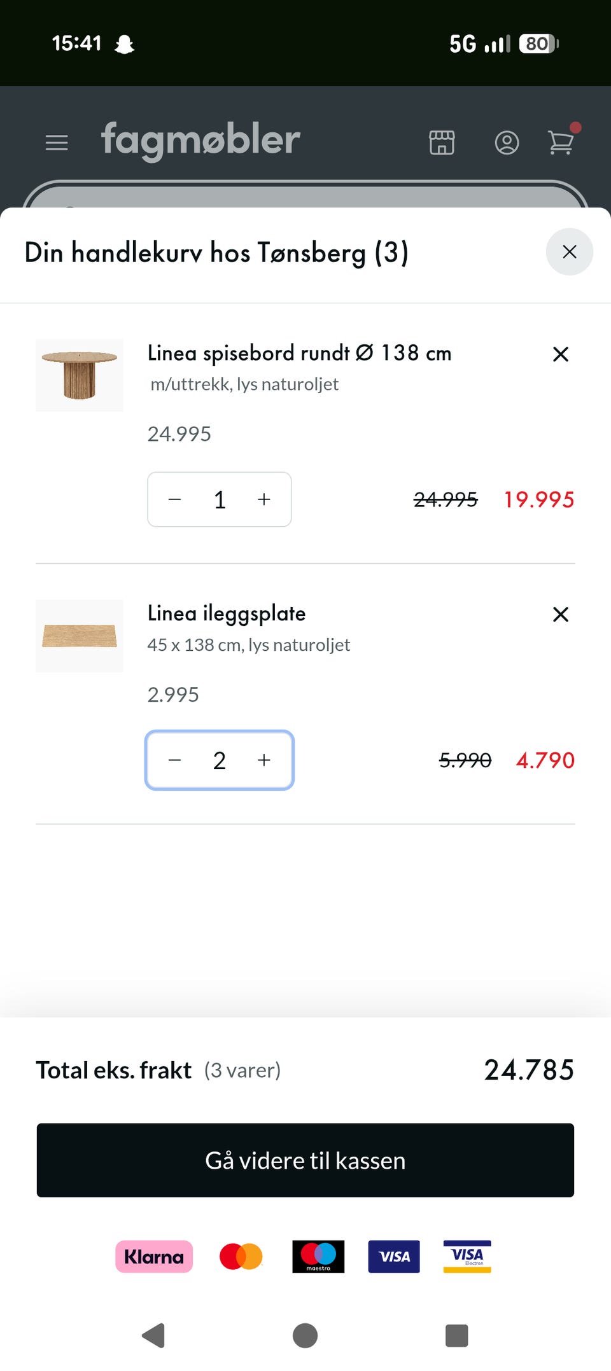Open Linea ileggsplate product title
The height and width of the screenshot is (1371, 611).
click(x=227, y=613)
